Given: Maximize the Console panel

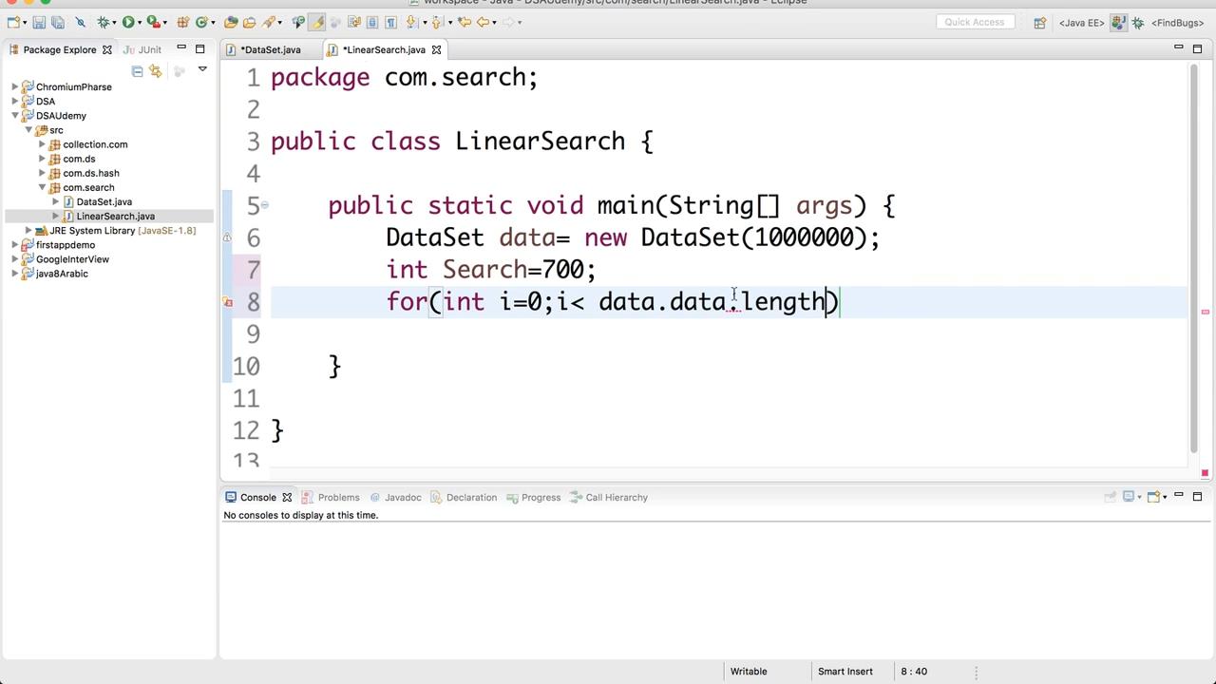Looking at the screenshot, I should (1197, 496).
